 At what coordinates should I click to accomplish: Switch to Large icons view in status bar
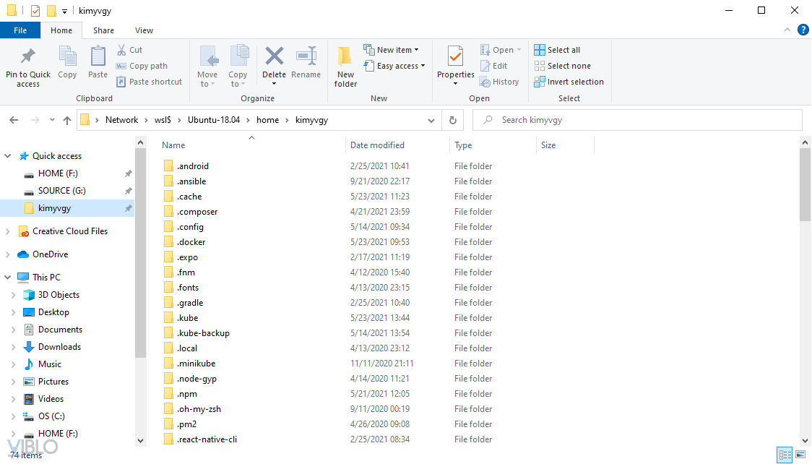(800, 455)
